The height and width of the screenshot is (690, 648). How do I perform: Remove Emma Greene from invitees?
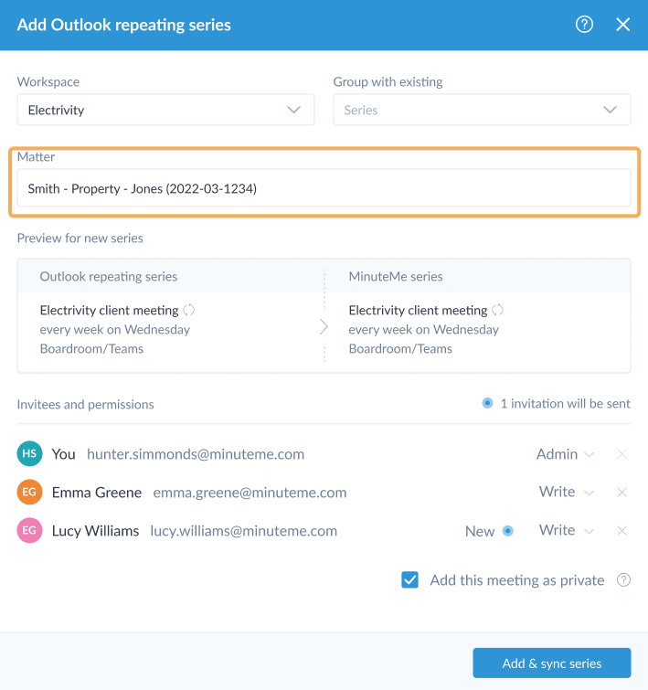[622, 493]
